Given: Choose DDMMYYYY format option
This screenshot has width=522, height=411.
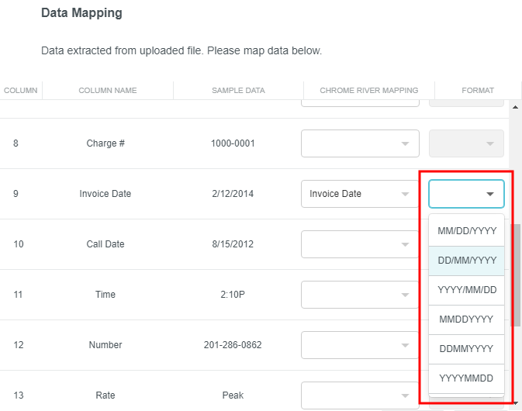Looking at the screenshot, I should 466,349.
